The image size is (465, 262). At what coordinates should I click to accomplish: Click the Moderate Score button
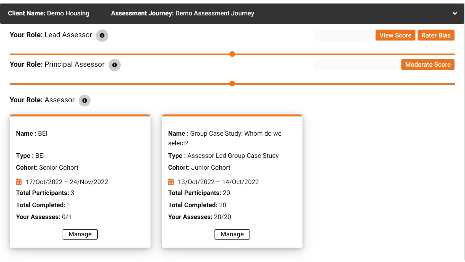428,64
